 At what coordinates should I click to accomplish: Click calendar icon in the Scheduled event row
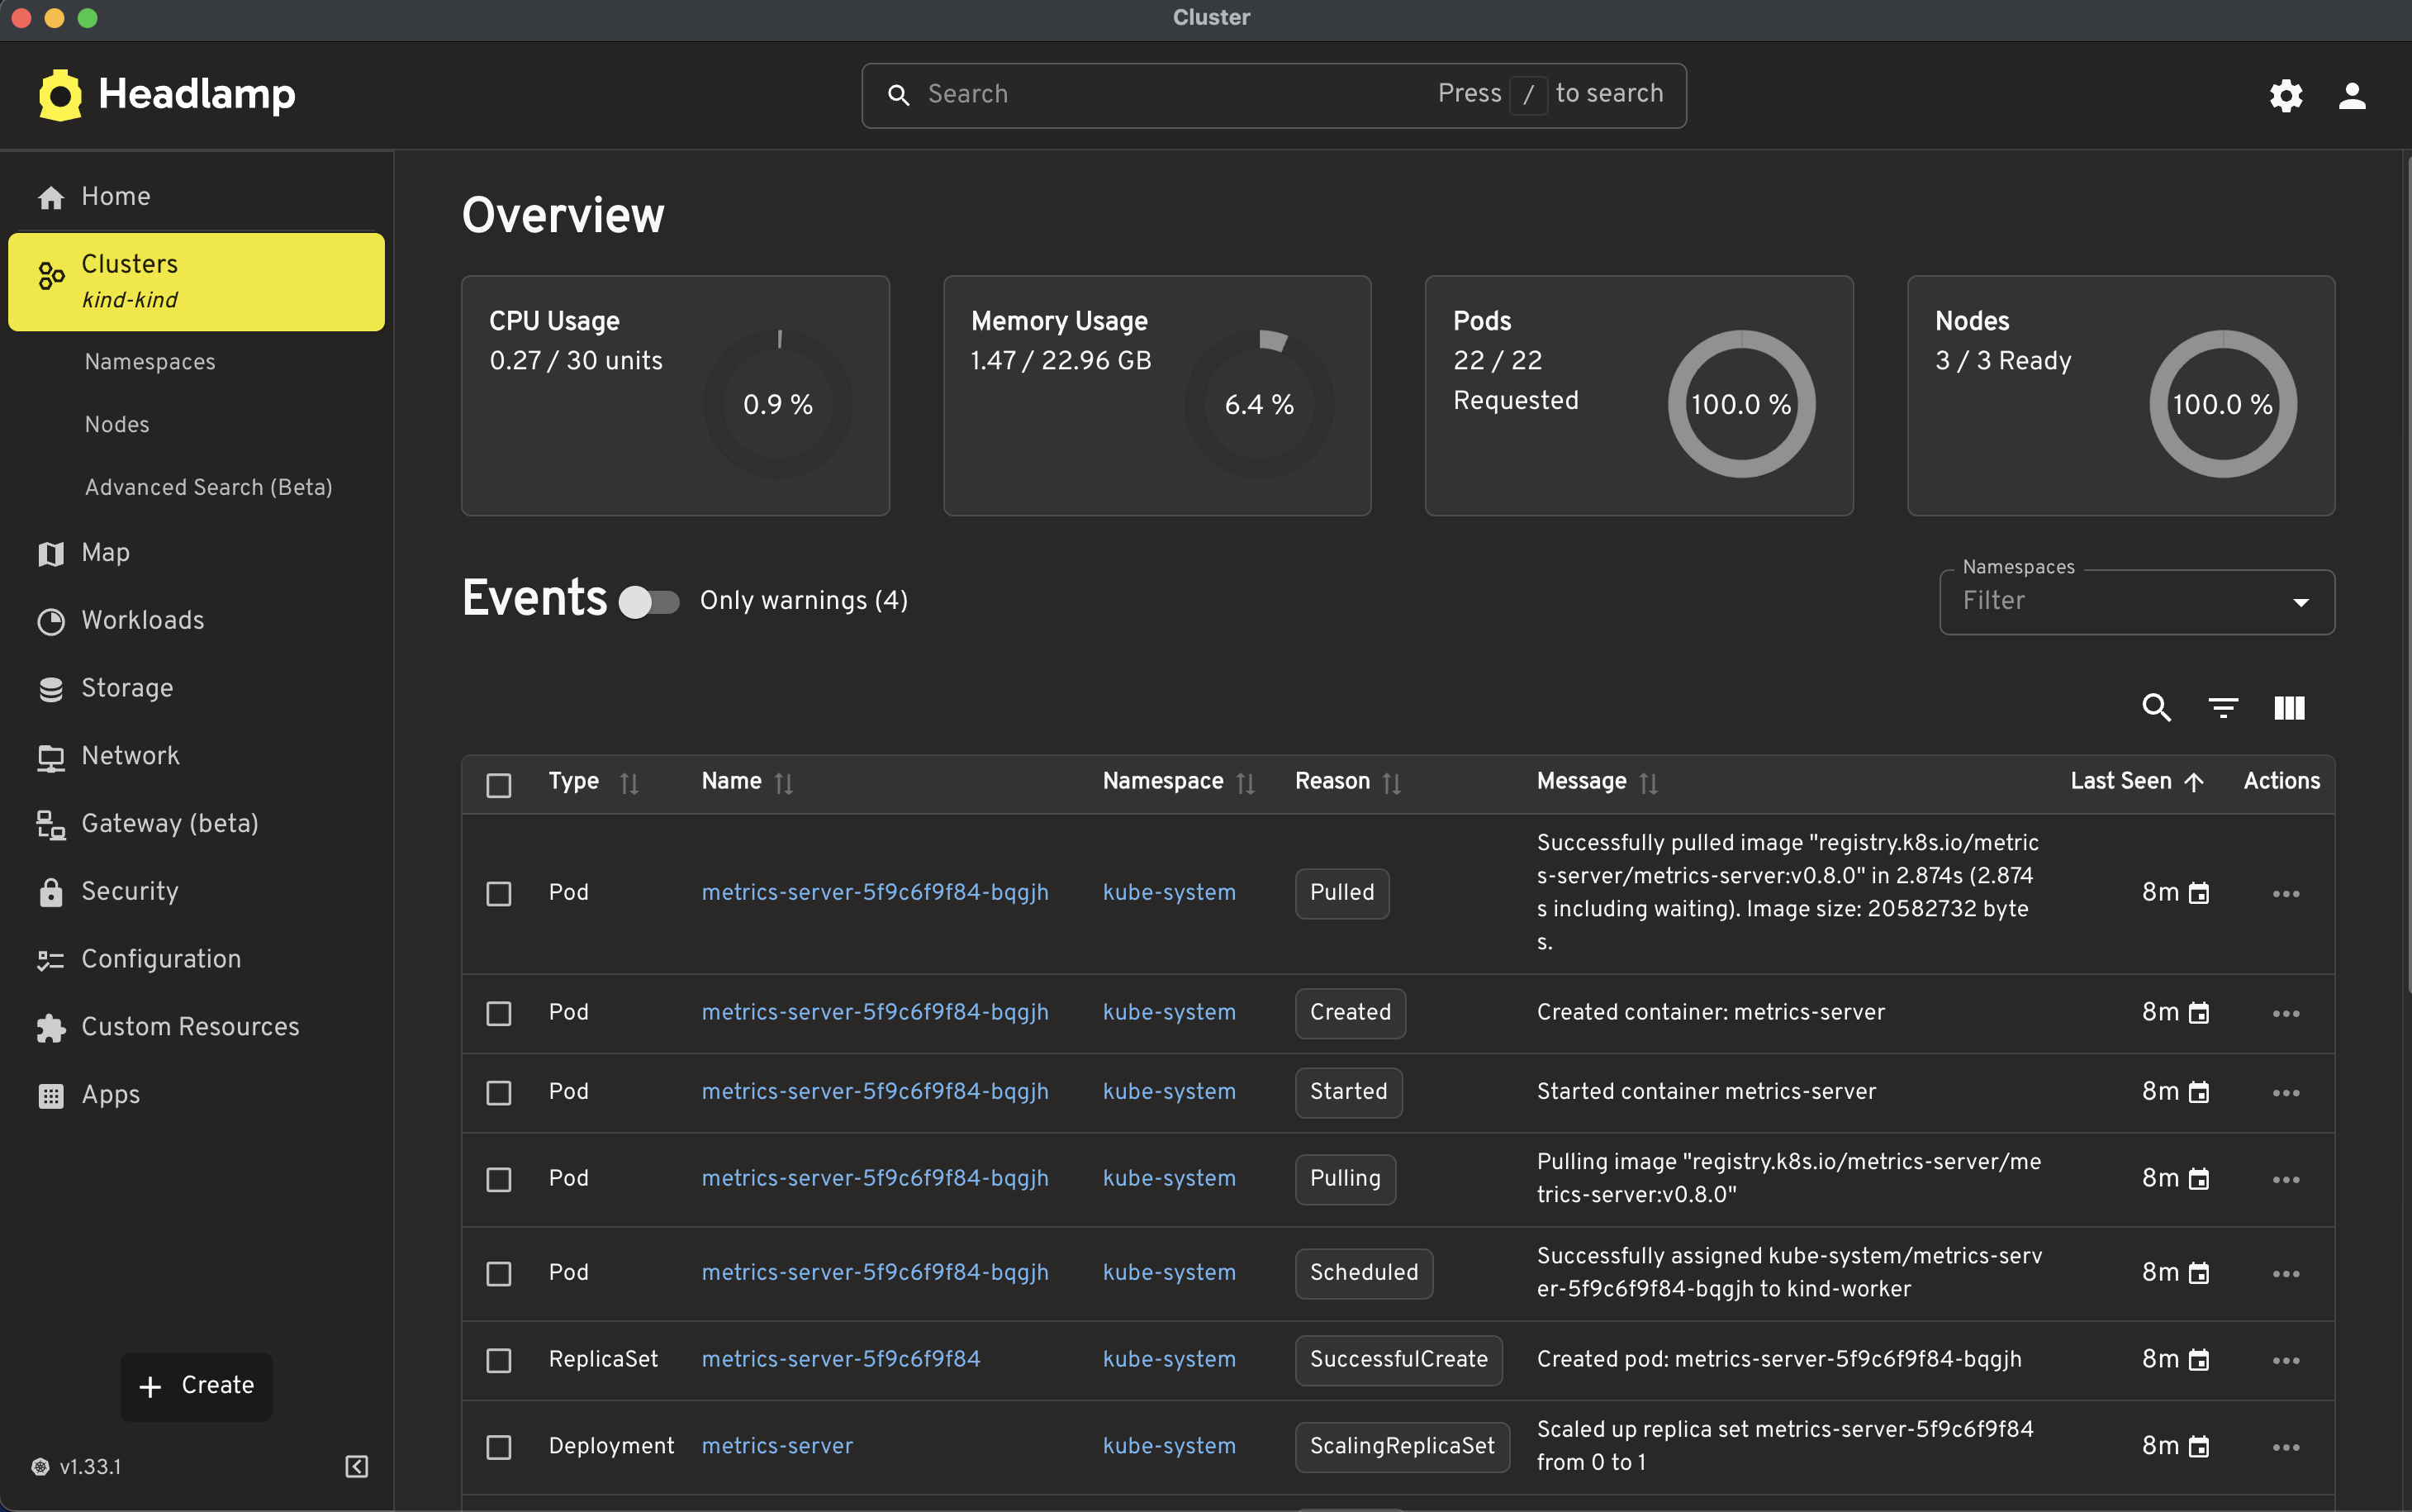2199,1273
